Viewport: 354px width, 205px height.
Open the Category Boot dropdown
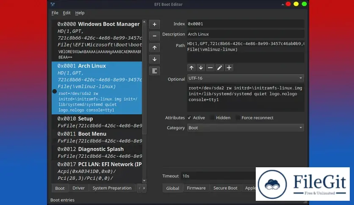coord(246,128)
